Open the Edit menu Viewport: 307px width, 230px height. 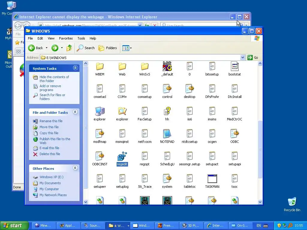(40, 38)
